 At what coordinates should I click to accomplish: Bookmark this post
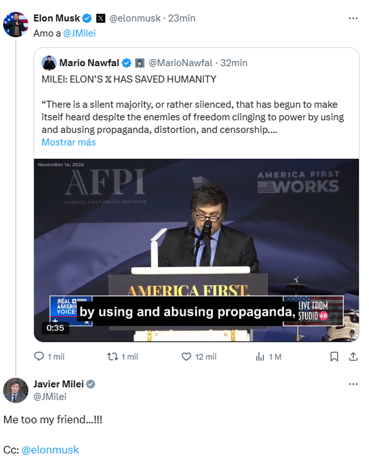pos(334,356)
